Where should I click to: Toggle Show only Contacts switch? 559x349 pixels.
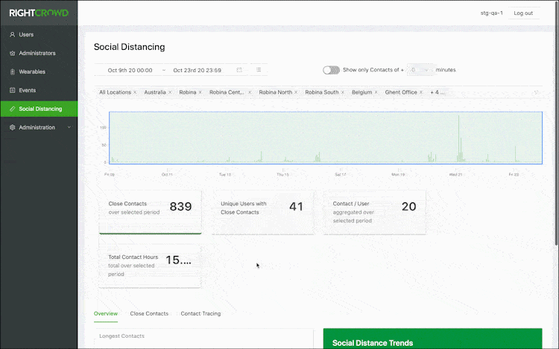331,70
